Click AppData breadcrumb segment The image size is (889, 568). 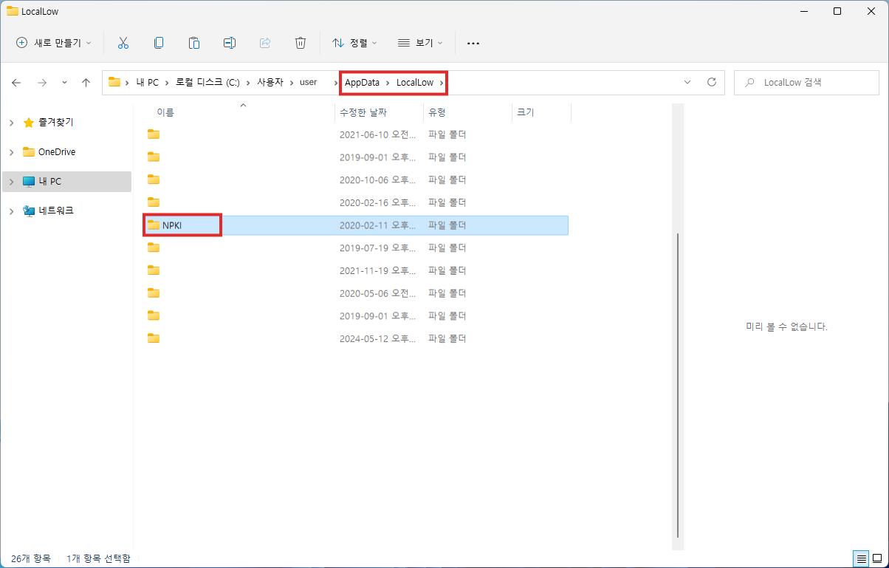[362, 82]
